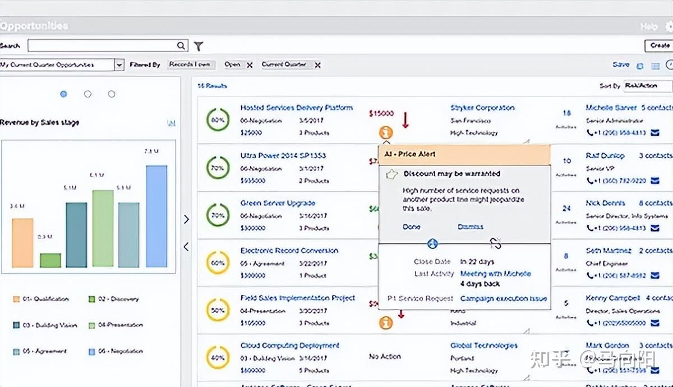Viewport: 673px width, 387px height.
Task: Click the orange 01-Qualification bar
Action: tap(22, 243)
